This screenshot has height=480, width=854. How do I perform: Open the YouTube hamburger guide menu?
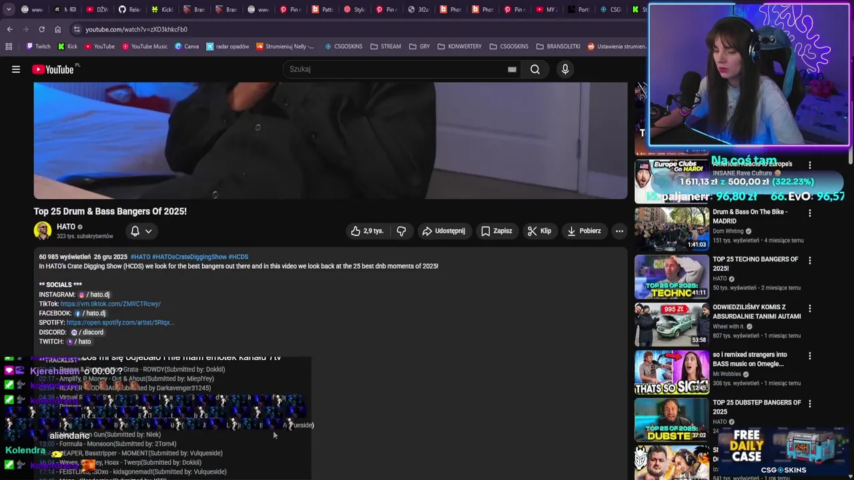[x=16, y=69]
